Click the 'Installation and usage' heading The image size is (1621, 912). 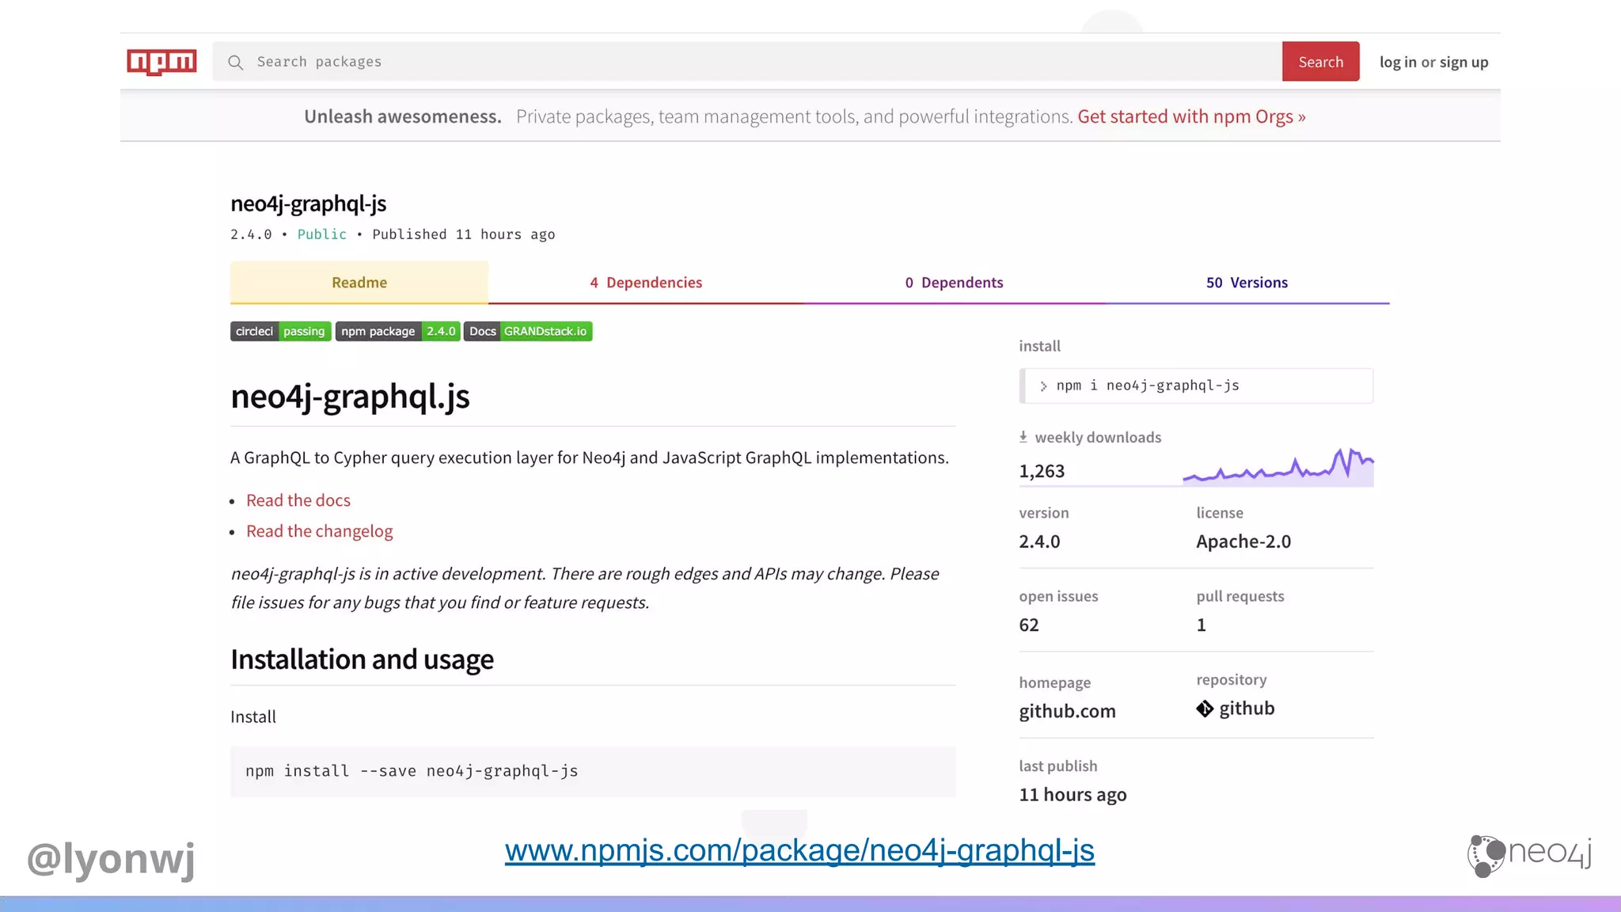[362, 659]
